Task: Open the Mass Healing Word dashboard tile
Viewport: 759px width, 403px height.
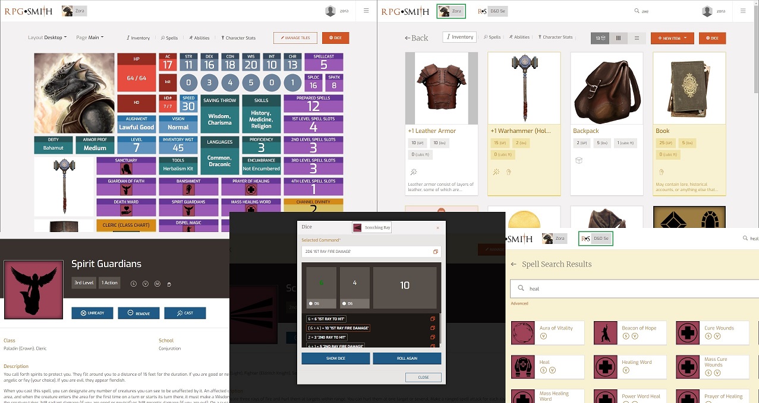Action: pos(251,208)
